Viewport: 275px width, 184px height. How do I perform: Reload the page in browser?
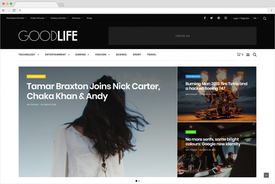(14, 10)
